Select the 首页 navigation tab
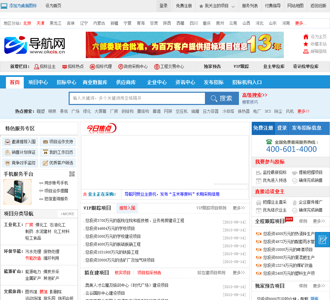This screenshot has width=330, height=300. pyautogui.click(x=15, y=82)
